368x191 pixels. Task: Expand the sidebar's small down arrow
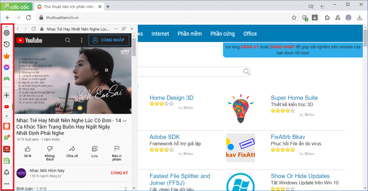pyautogui.click(x=6, y=117)
